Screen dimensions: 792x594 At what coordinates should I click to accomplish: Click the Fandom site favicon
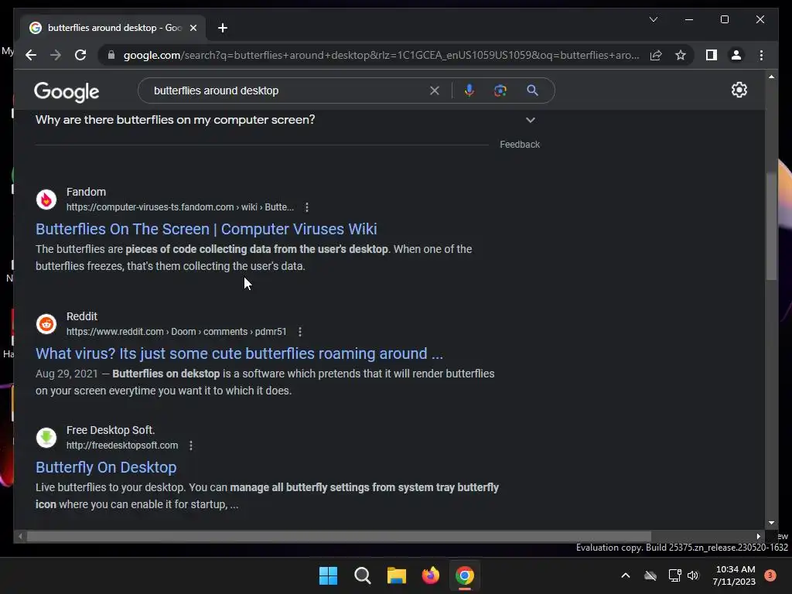tap(46, 199)
